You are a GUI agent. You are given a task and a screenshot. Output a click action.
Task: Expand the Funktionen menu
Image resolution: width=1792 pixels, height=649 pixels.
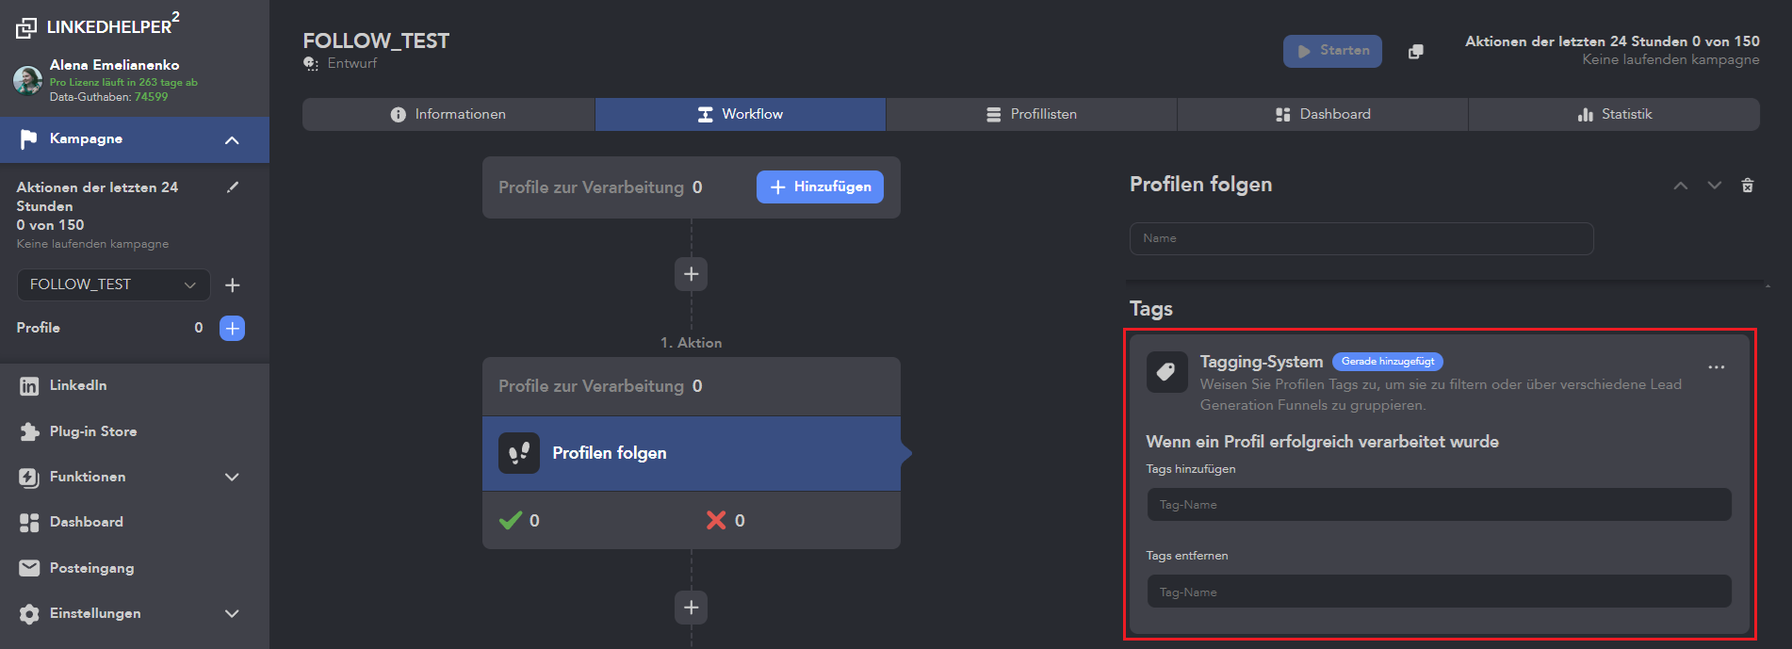[232, 477]
